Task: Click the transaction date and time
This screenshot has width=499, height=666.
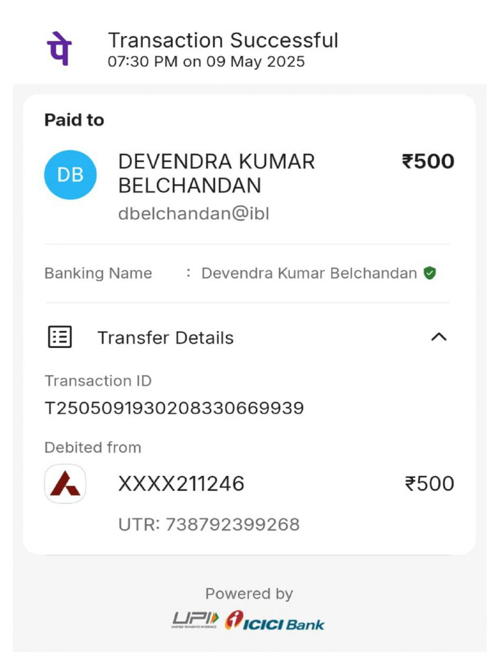Action: pyautogui.click(x=206, y=62)
